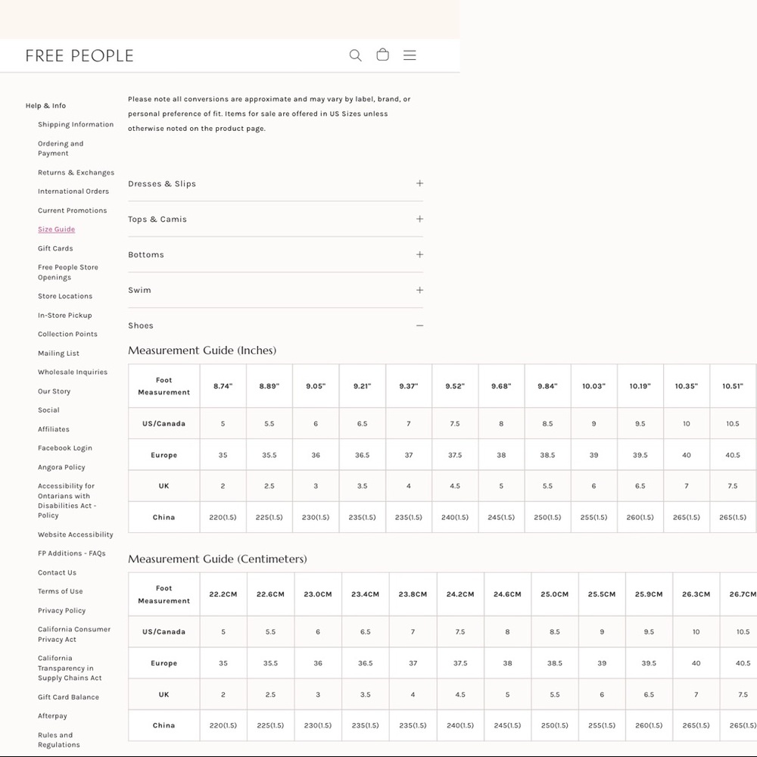Open the Privacy Policy link

[x=62, y=610]
